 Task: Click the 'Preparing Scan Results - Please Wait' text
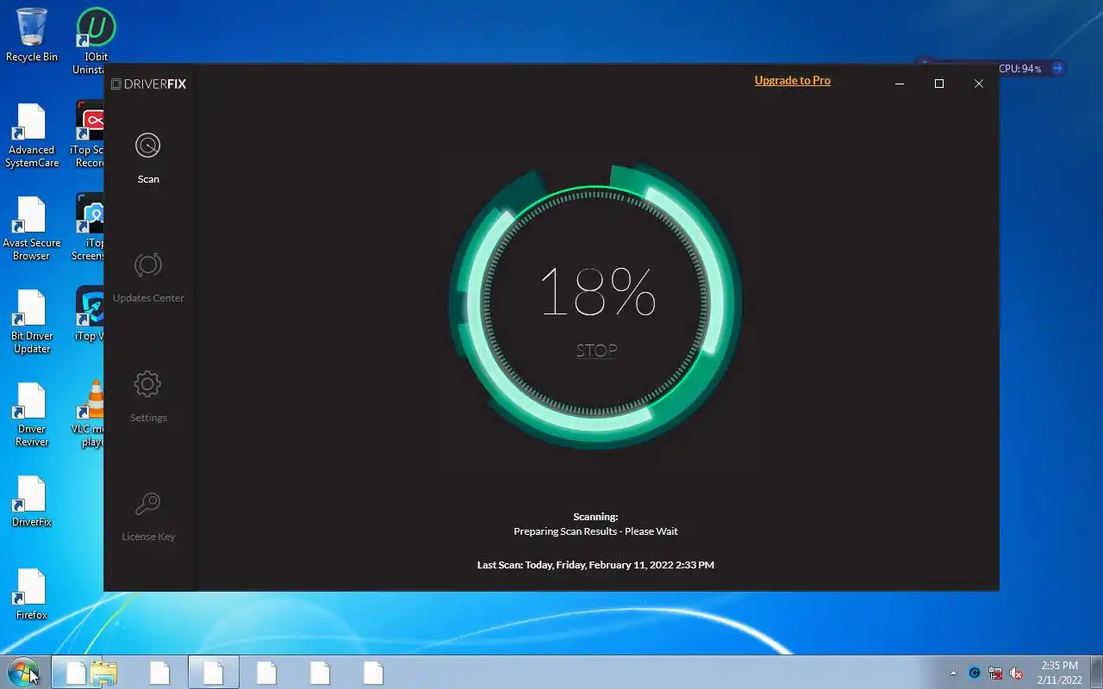[595, 531]
